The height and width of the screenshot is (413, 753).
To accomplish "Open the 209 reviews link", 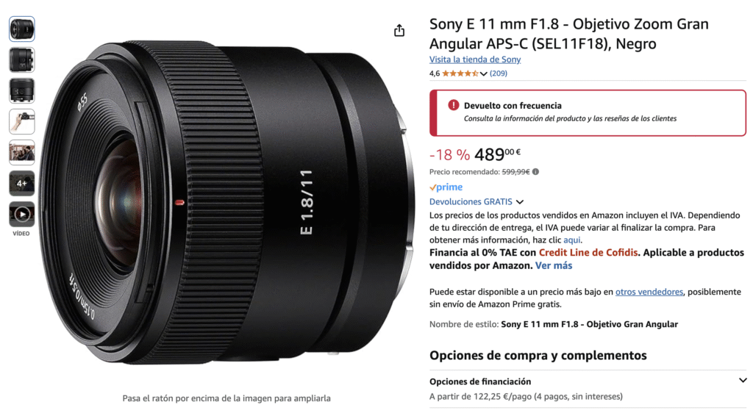I will pos(499,73).
